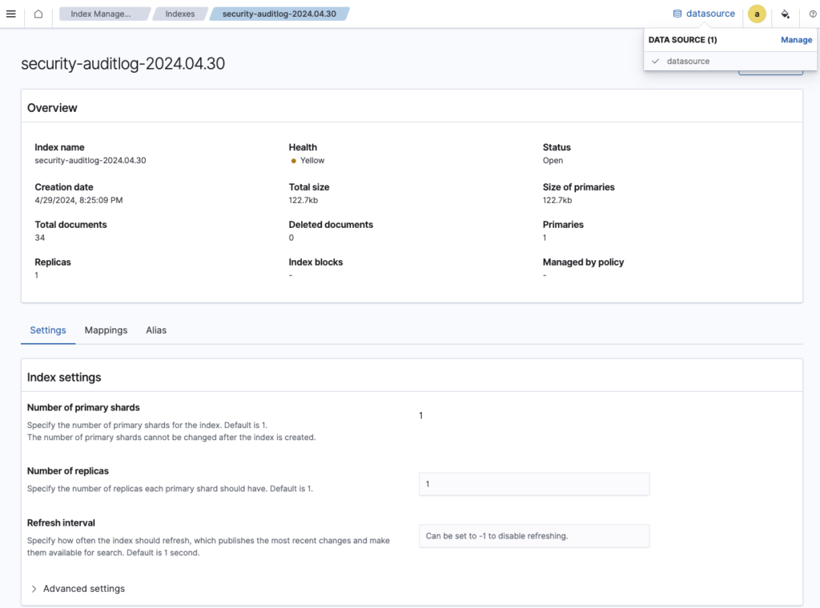The height and width of the screenshot is (608, 820).
Task: Select the Settings tab
Action: (x=47, y=330)
